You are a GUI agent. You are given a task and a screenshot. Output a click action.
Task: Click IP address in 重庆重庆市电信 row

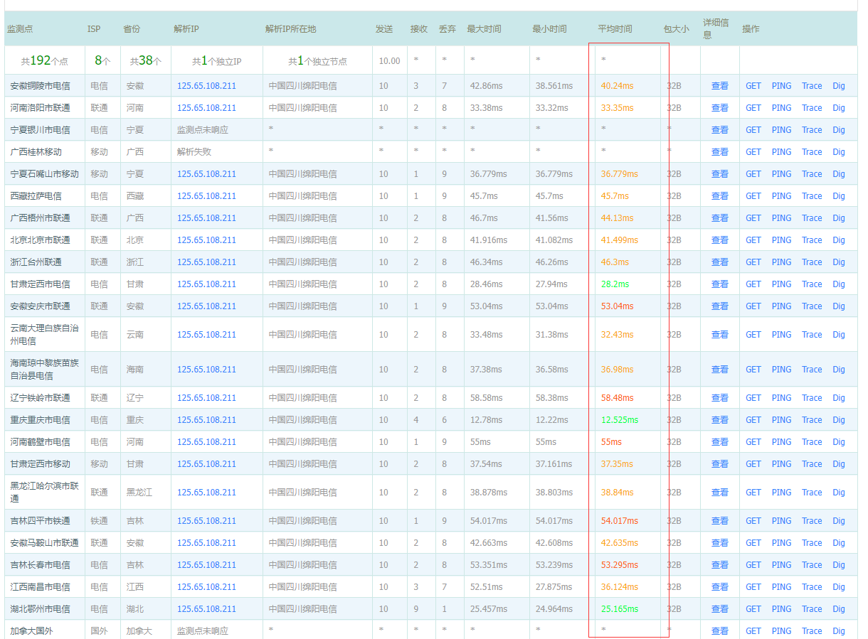click(x=206, y=420)
